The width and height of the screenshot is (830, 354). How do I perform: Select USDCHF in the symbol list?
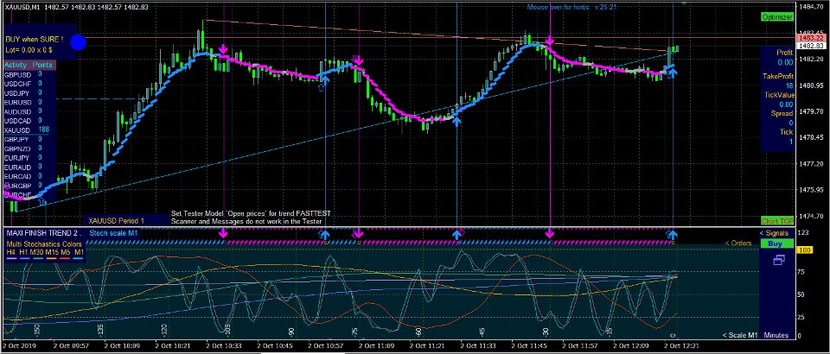point(17,84)
